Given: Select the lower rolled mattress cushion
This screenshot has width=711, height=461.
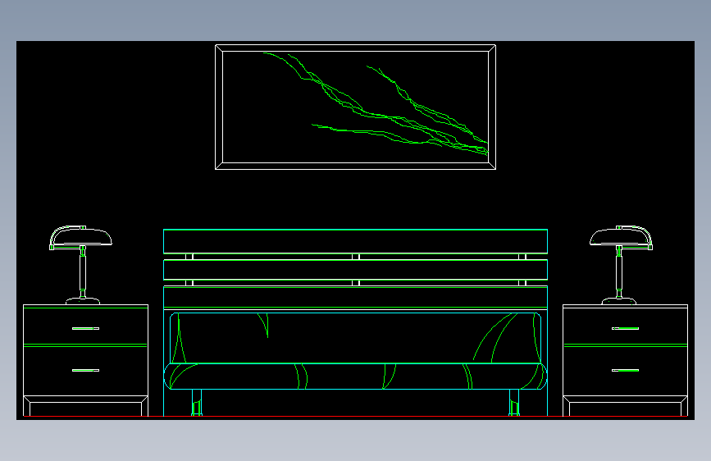Looking at the screenshot, I should [x=356, y=377].
